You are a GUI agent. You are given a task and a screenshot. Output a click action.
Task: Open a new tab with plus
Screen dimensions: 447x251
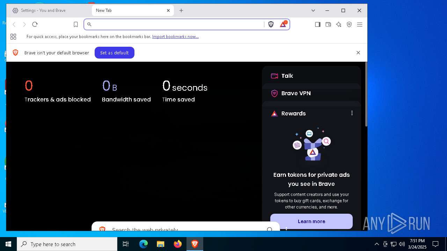(181, 10)
